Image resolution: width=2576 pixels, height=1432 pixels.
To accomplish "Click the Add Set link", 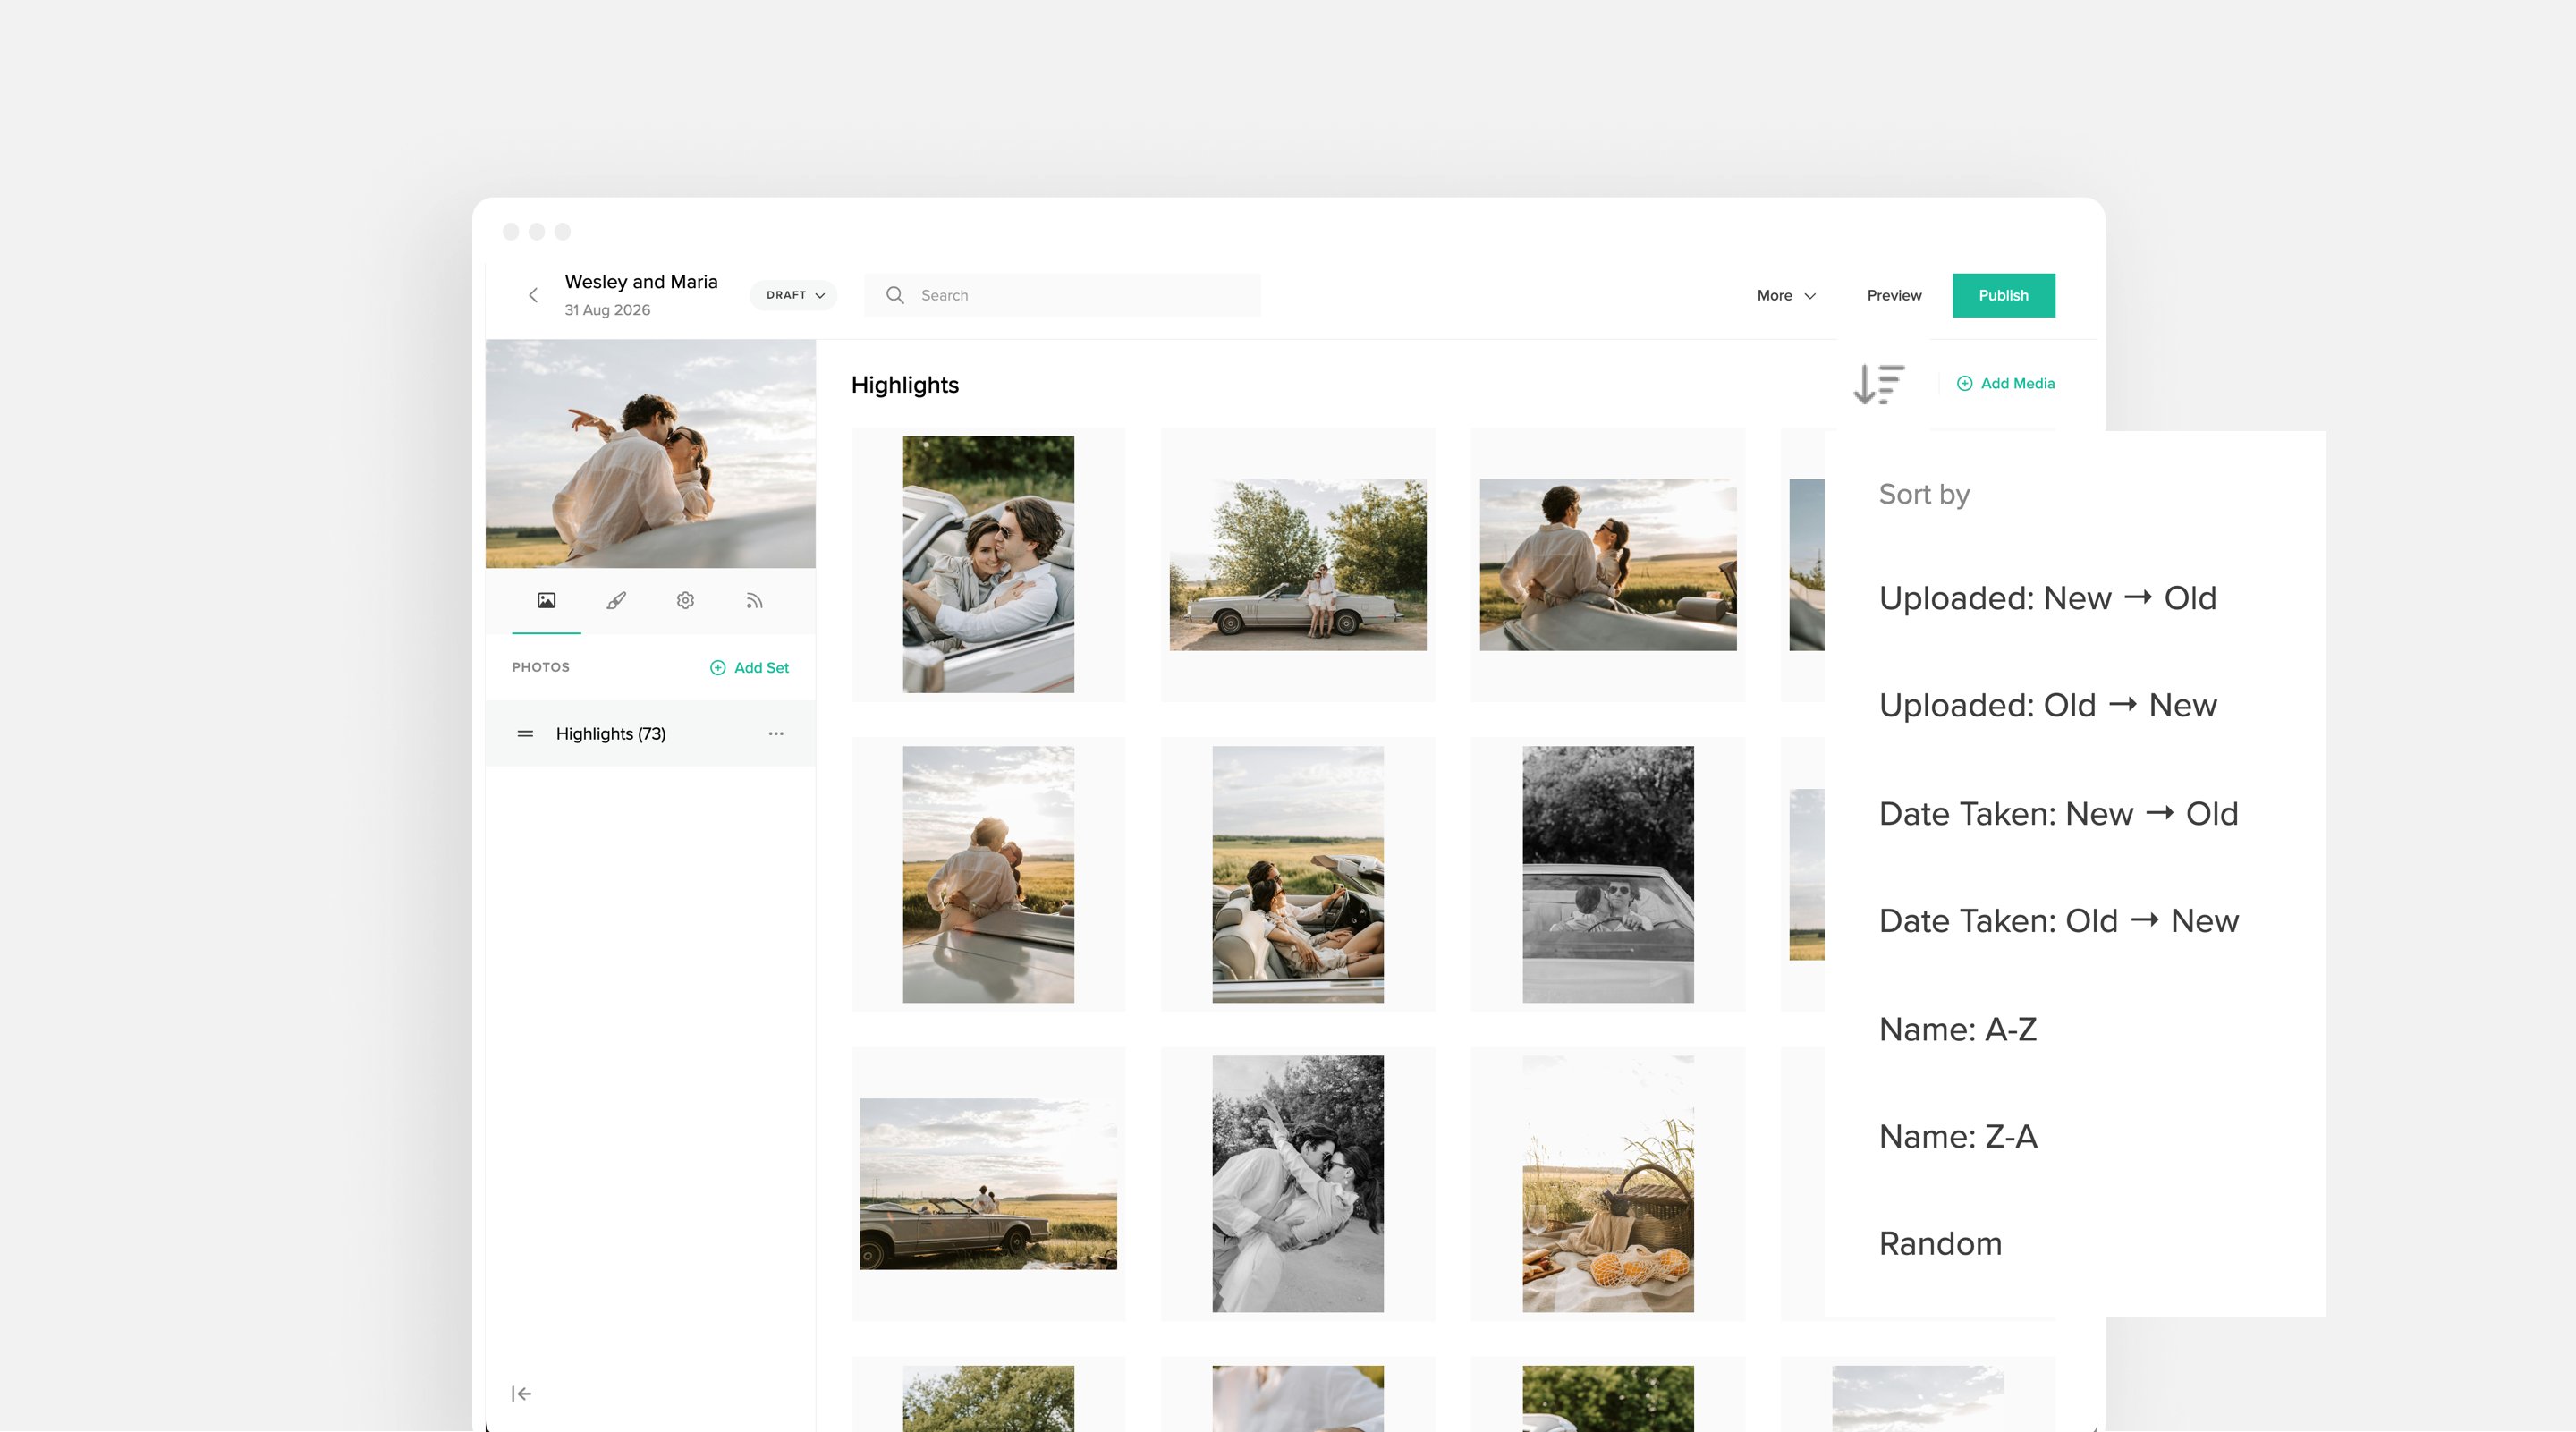I will pos(749,667).
